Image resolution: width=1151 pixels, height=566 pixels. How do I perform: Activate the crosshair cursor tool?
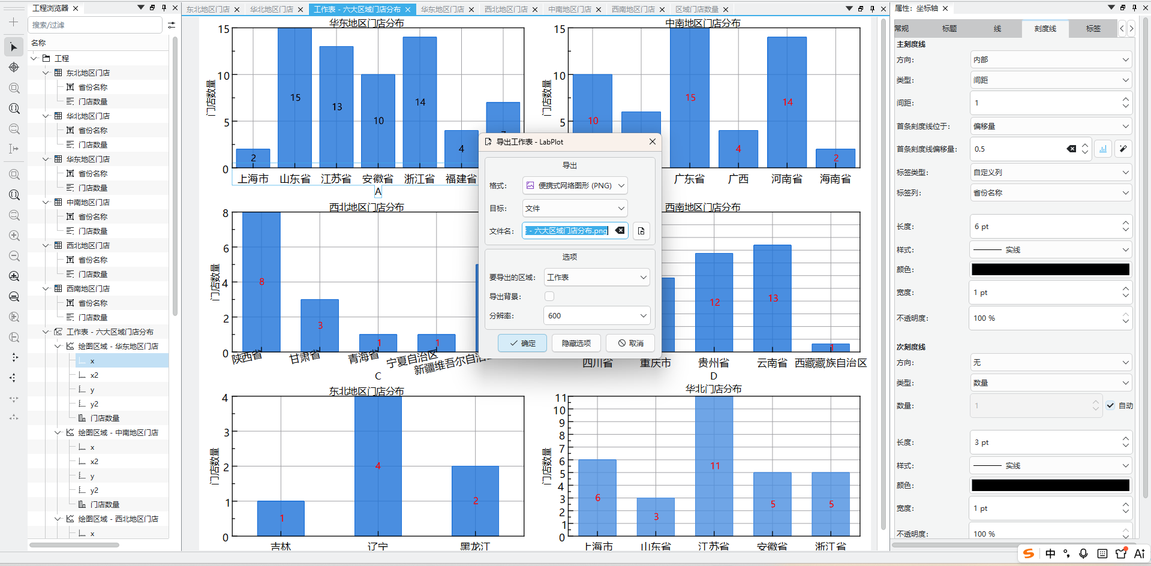tap(14, 67)
